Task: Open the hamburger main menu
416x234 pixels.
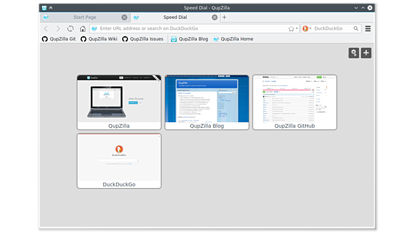Action: 368,29
